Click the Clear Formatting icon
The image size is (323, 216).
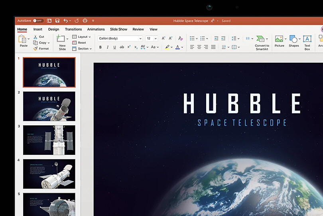pyautogui.click(x=180, y=39)
